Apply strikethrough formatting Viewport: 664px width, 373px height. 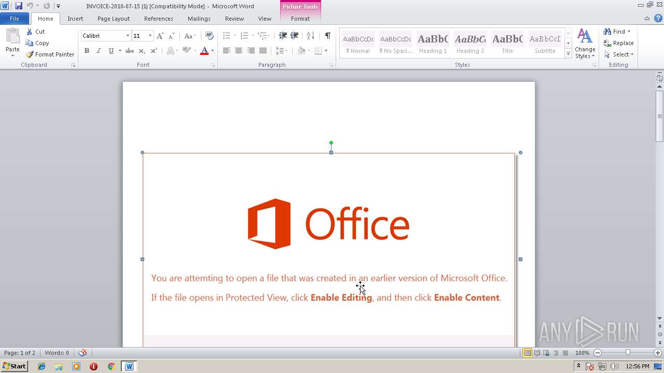pos(130,51)
